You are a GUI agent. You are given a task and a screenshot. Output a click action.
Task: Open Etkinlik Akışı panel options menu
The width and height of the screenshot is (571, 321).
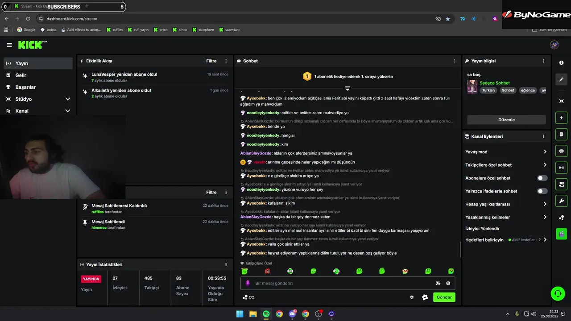(226, 61)
